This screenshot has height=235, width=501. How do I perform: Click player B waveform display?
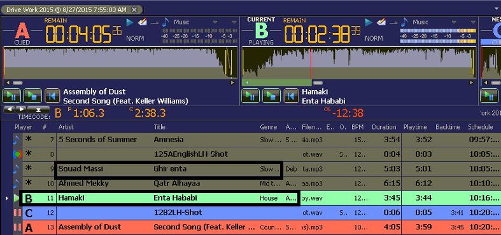[x=358, y=63]
